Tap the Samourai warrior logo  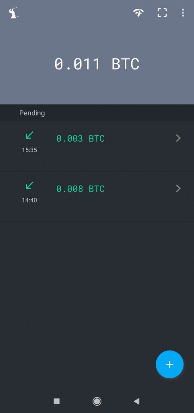[x=13, y=13]
